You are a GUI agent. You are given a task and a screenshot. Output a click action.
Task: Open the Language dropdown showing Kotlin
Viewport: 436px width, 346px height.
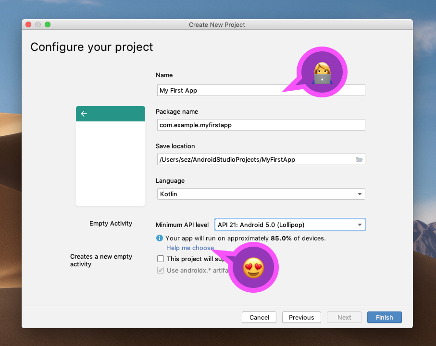click(261, 194)
